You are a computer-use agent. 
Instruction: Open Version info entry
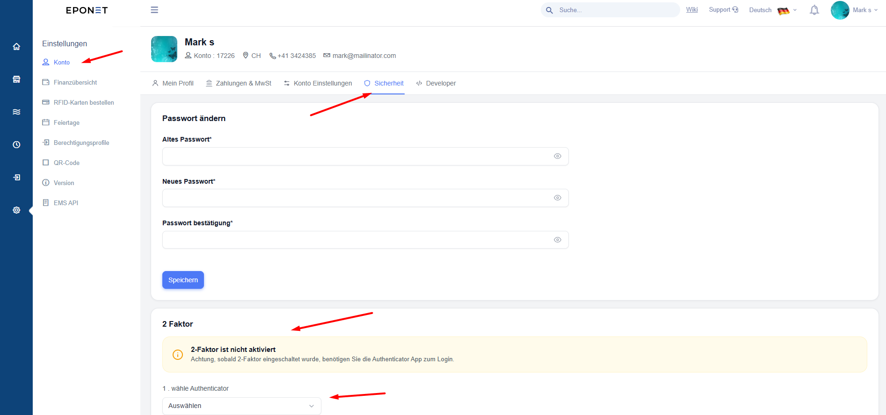click(58, 183)
